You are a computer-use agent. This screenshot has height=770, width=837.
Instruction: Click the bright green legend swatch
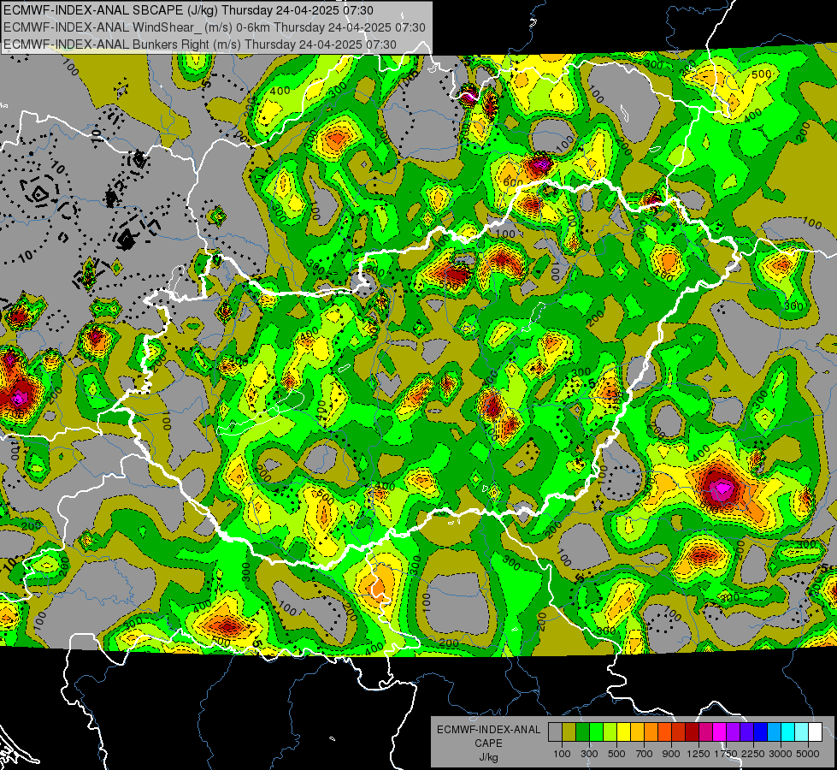[x=596, y=732]
